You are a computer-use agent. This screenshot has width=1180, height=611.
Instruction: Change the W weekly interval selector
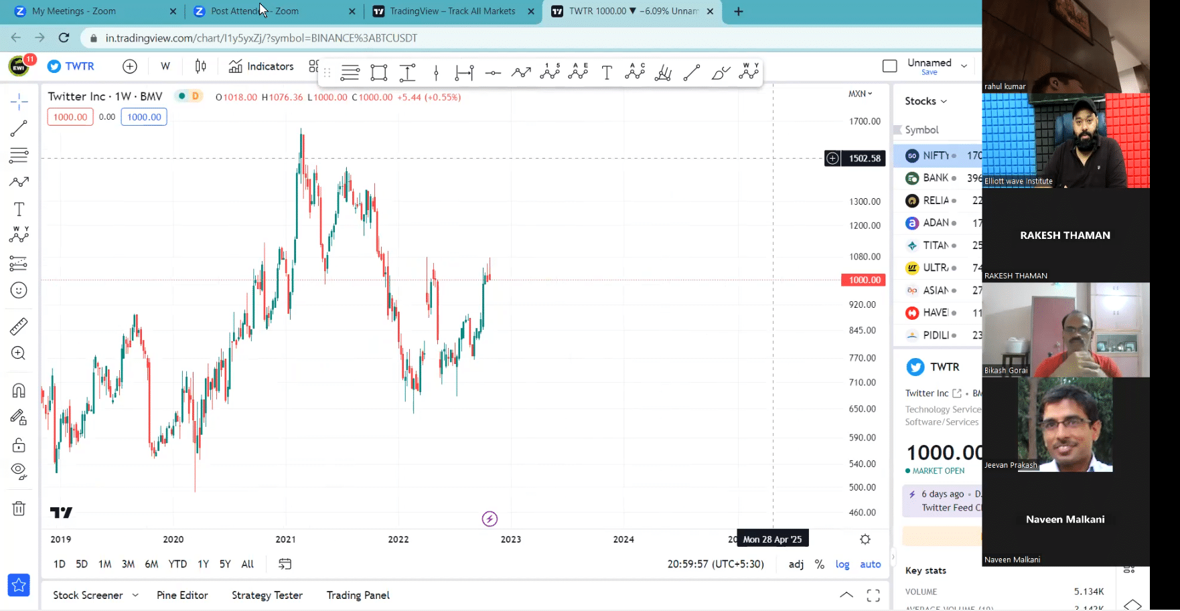pos(165,66)
